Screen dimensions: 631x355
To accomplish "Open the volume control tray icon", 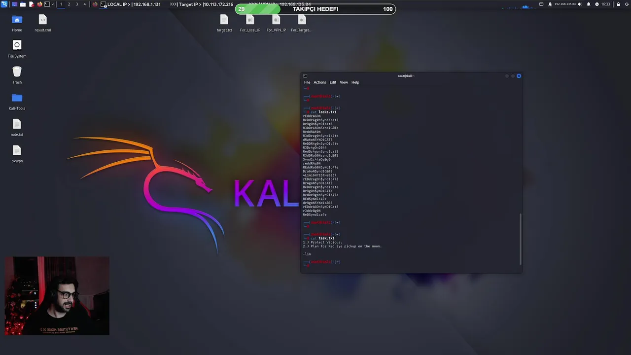I will [580, 4].
